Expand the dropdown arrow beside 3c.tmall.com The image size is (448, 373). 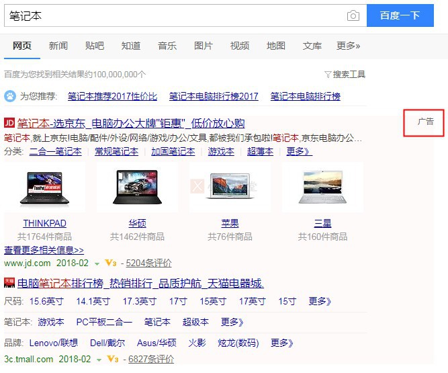coord(99,360)
